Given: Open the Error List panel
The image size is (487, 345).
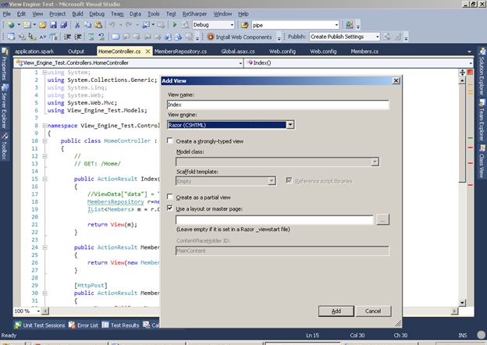Looking at the screenshot, I should tap(84, 325).
